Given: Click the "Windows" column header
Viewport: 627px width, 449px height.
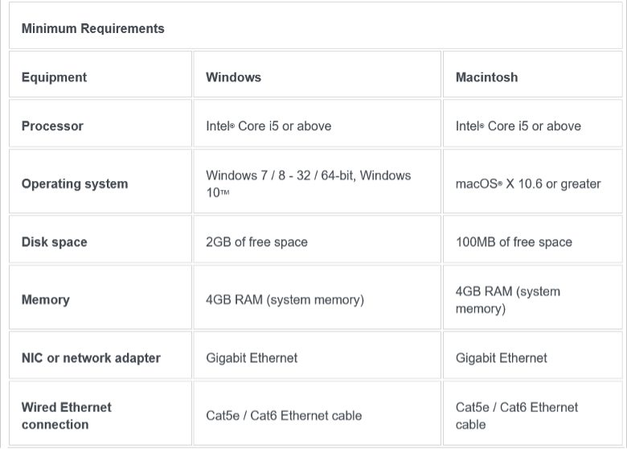Looking at the screenshot, I should (233, 77).
